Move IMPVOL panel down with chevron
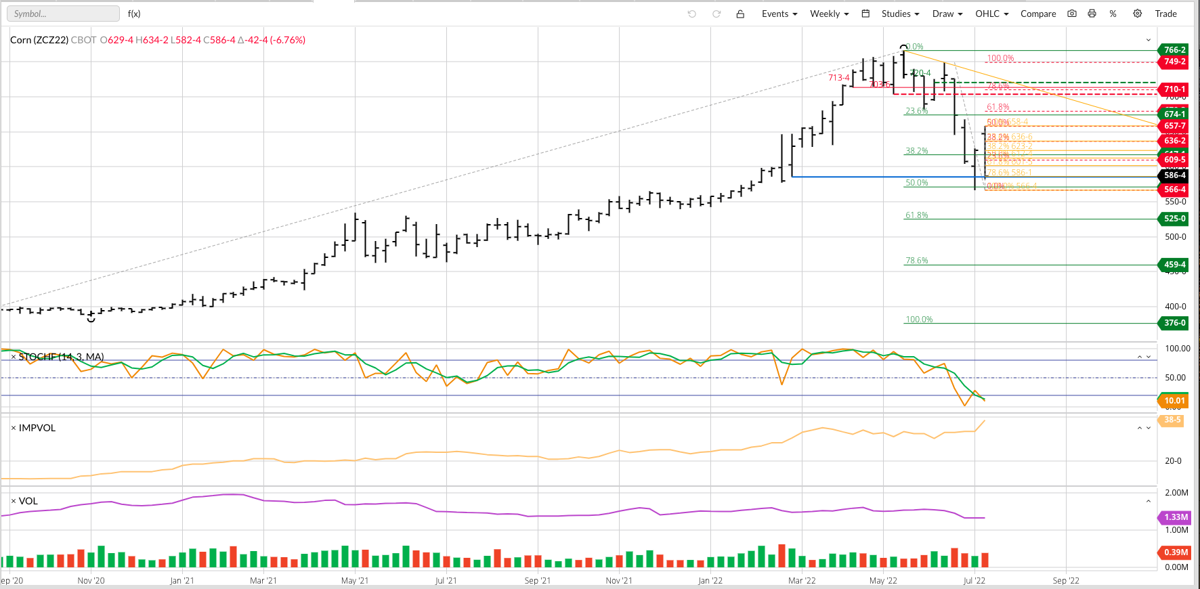Image resolution: width=1200 pixels, height=589 pixels. tap(1149, 428)
